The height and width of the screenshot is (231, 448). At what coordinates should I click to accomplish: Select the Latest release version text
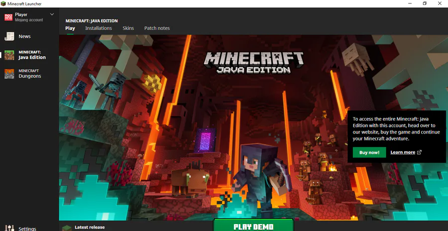[x=90, y=228]
